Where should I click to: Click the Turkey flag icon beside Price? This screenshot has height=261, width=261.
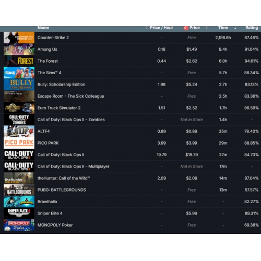pos(186,28)
